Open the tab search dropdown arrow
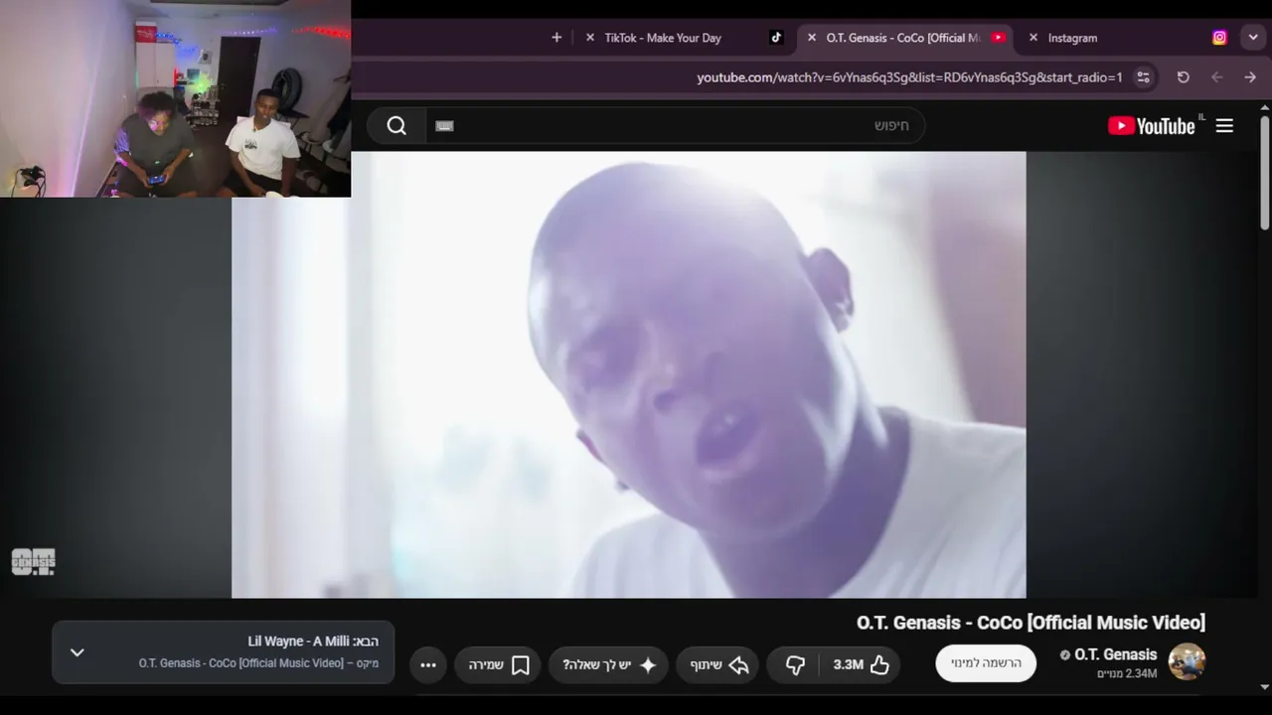This screenshot has height=715, width=1272. [1252, 38]
